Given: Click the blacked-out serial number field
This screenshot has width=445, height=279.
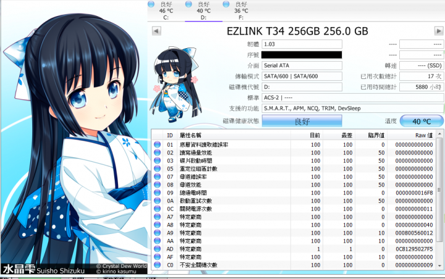Looking at the screenshot, I should [302, 55].
